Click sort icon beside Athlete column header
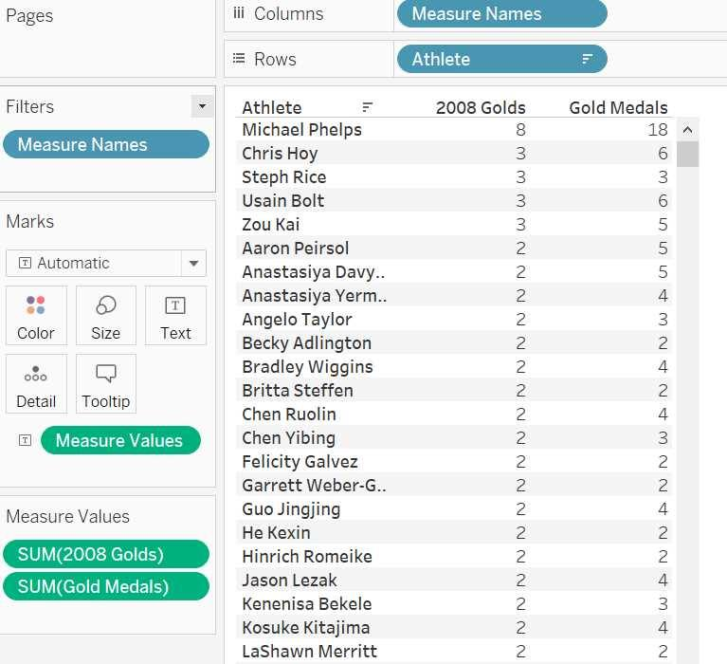Image resolution: width=727 pixels, height=664 pixels. point(368,107)
